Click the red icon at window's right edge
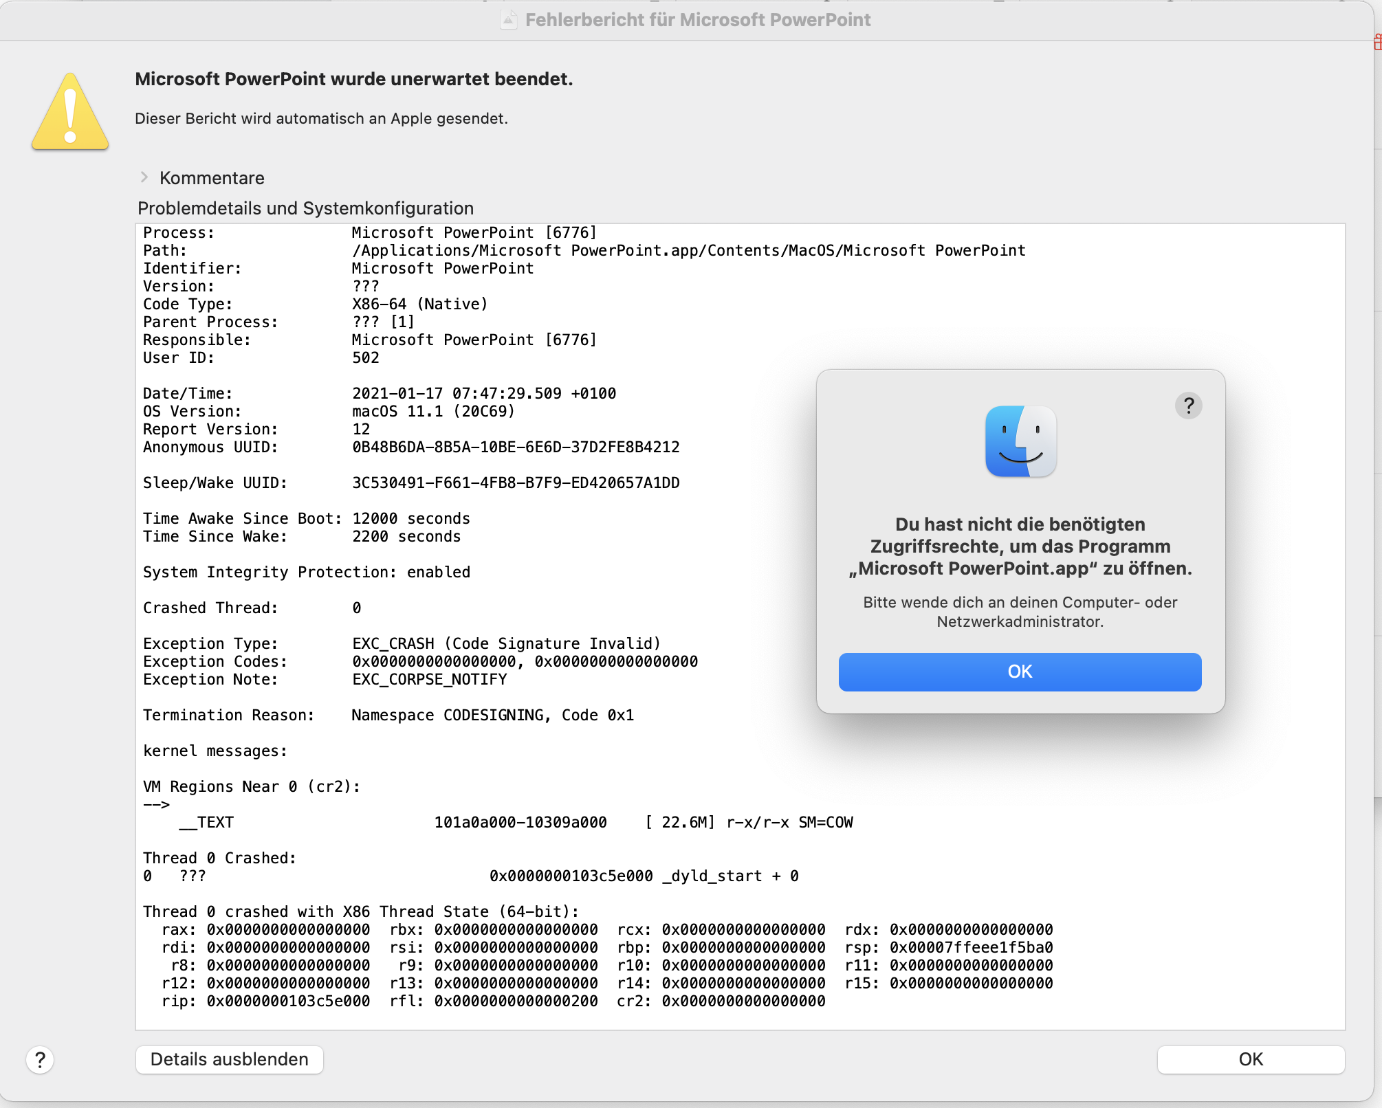The image size is (1382, 1108). (x=1376, y=43)
